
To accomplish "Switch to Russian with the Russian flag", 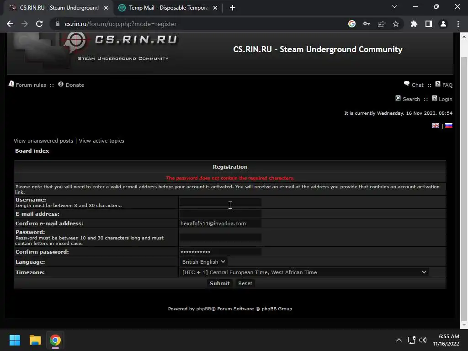I will coord(449,125).
